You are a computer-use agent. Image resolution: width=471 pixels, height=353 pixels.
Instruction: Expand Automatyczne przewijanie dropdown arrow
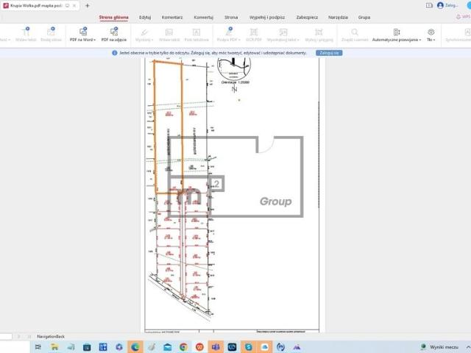420,40
